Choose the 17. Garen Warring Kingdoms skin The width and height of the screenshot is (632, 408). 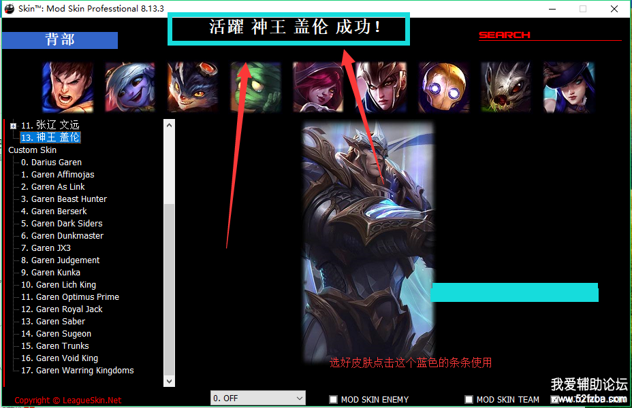point(78,371)
